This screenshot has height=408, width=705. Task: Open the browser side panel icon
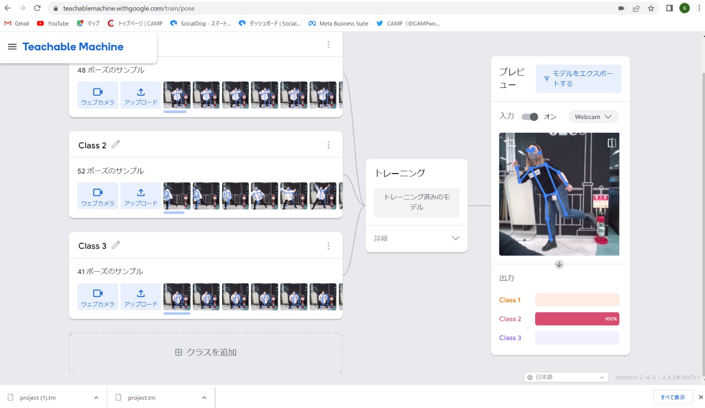tap(669, 8)
